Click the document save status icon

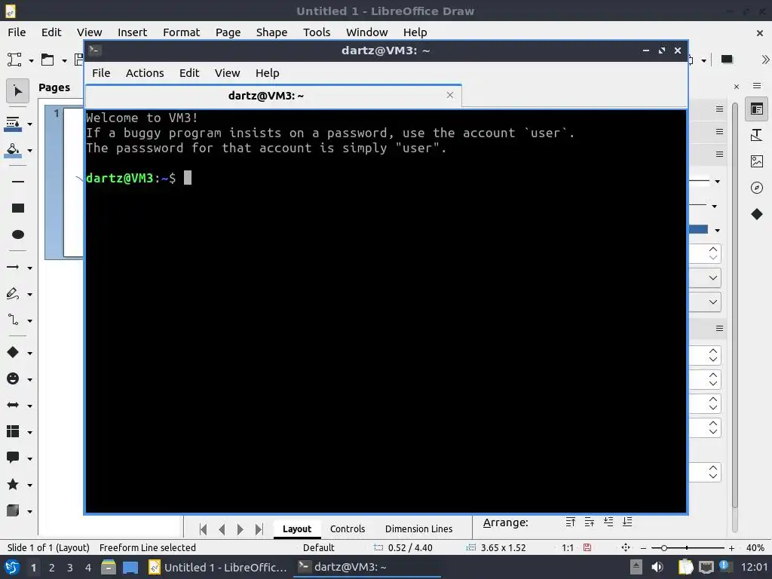[x=587, y=547]
